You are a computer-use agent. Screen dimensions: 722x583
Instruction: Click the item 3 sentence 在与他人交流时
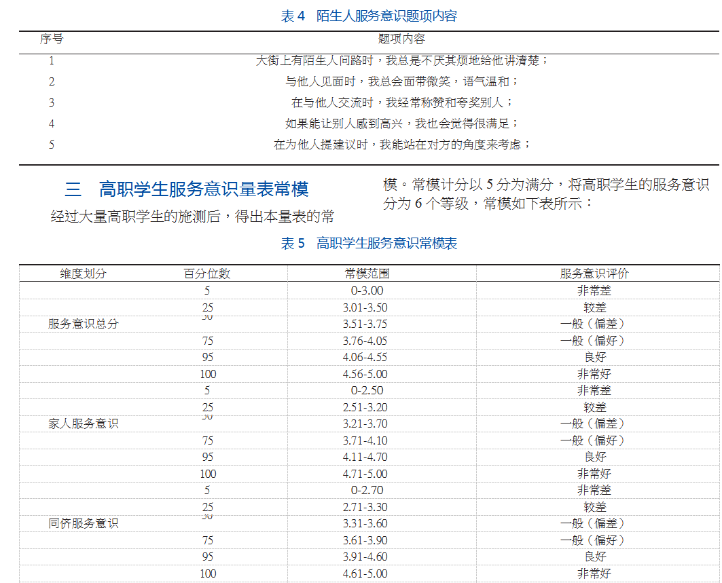click(x=401, y=102)
